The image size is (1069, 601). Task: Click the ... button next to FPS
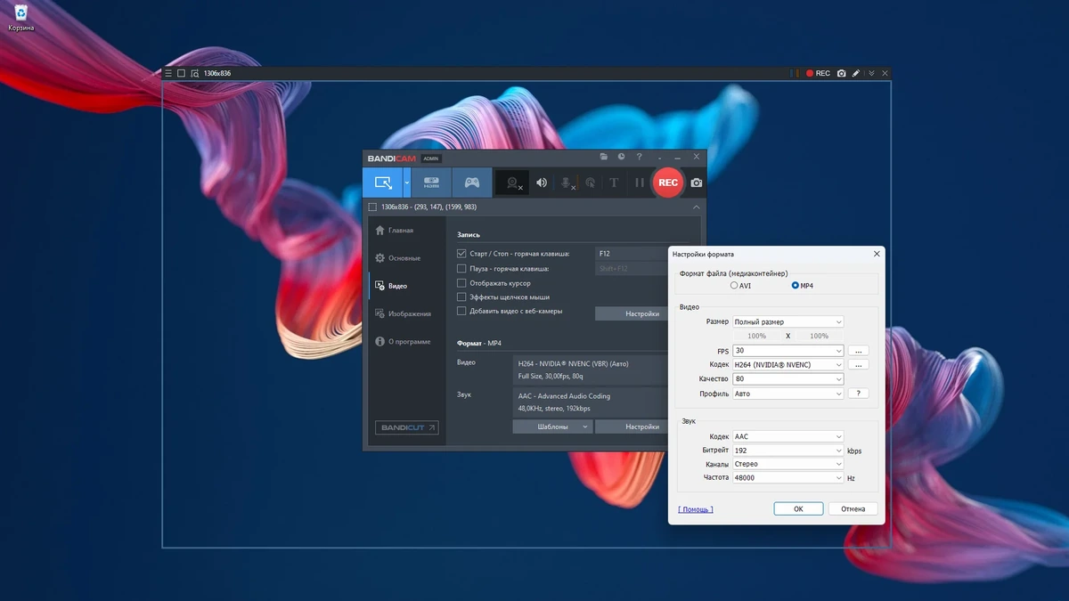click(x=858, y=351)
